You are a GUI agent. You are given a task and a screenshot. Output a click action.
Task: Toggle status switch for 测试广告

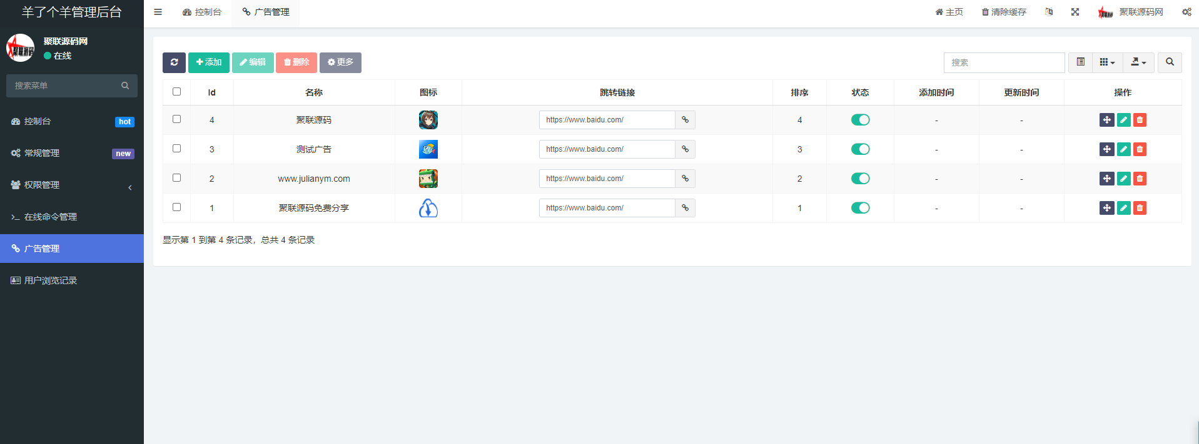860,149
